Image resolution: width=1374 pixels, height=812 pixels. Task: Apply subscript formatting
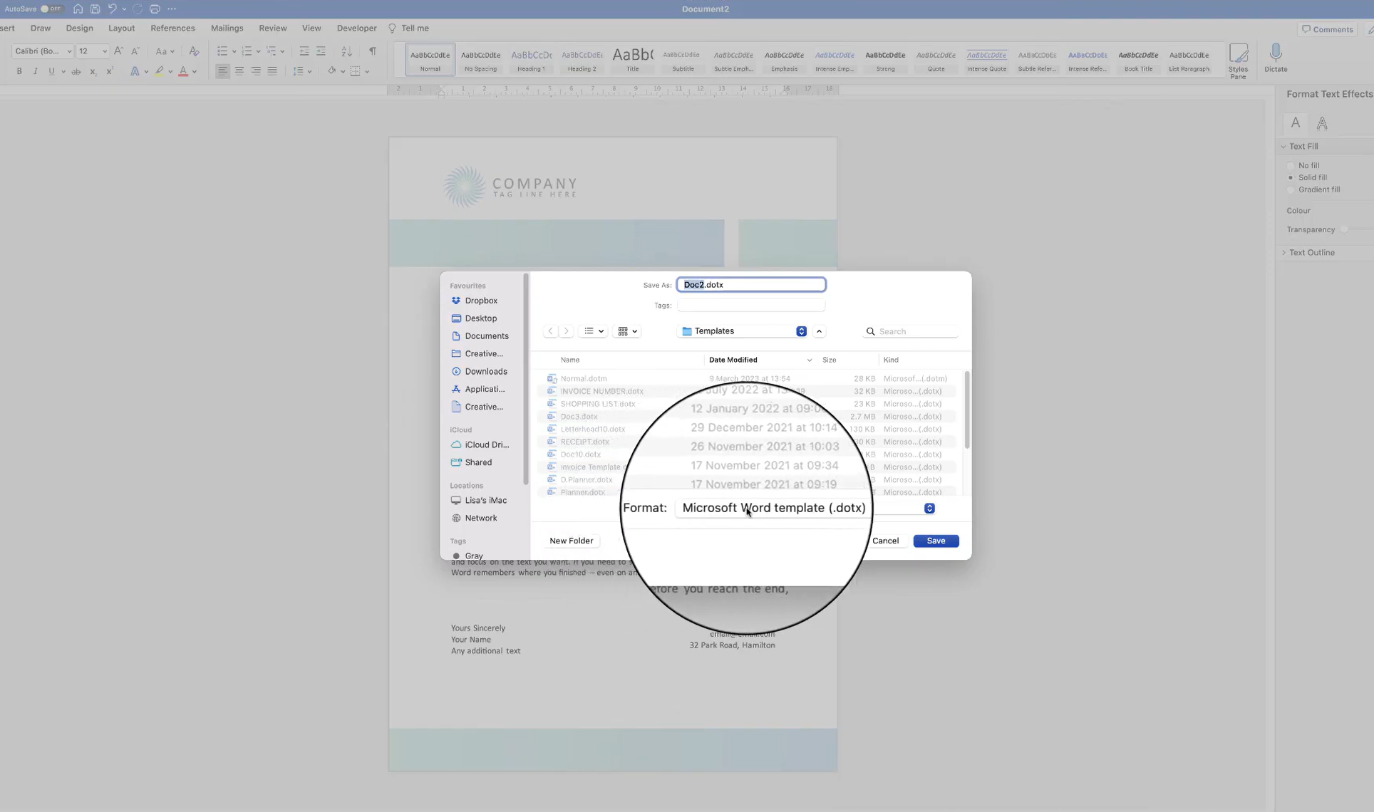[93, 71]
